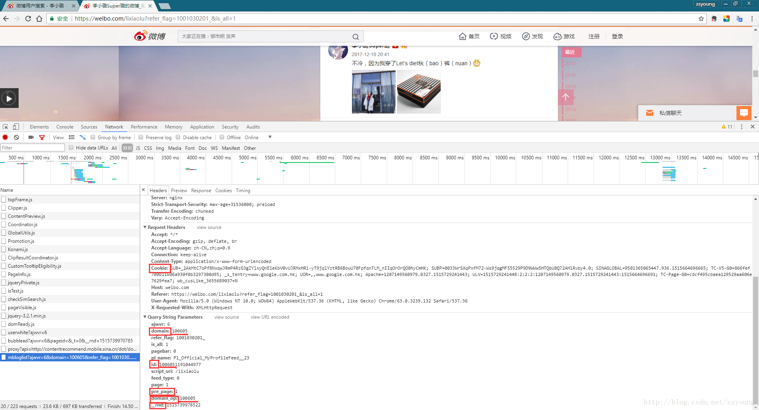Viewport: 759px width, 410px height.
Task: Play the video on the left banner
Action: pyautogui.click(x=9, y=98)
